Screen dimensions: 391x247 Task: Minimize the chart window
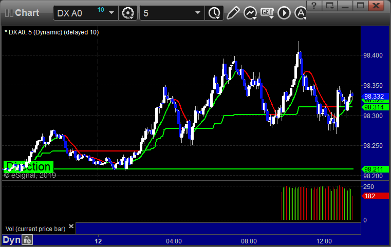click(345, 6)
